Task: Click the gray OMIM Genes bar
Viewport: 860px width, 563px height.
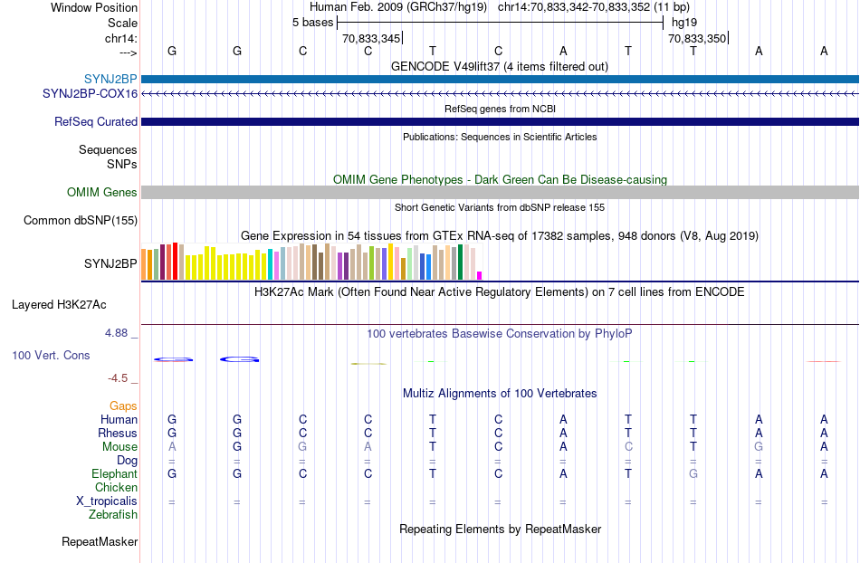Action: tap(500, 192)
